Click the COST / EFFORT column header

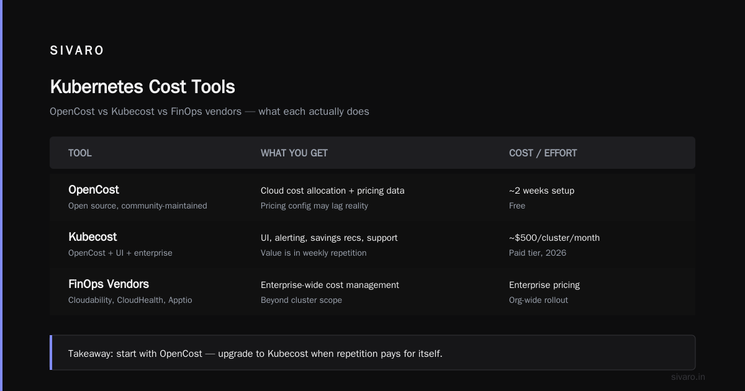point(543,153)
